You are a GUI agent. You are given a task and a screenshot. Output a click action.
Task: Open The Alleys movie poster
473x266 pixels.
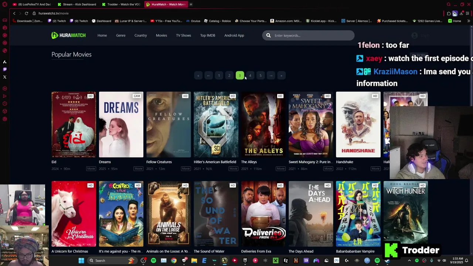coord(263,125)
